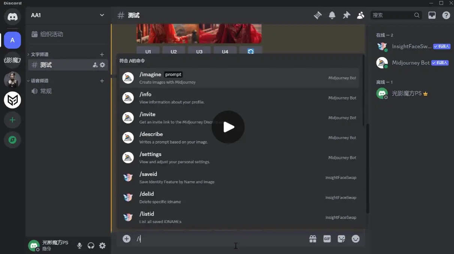Click the U3 upscale button
Viewport: 454px width, 254px height.
[x=199, y=51]
